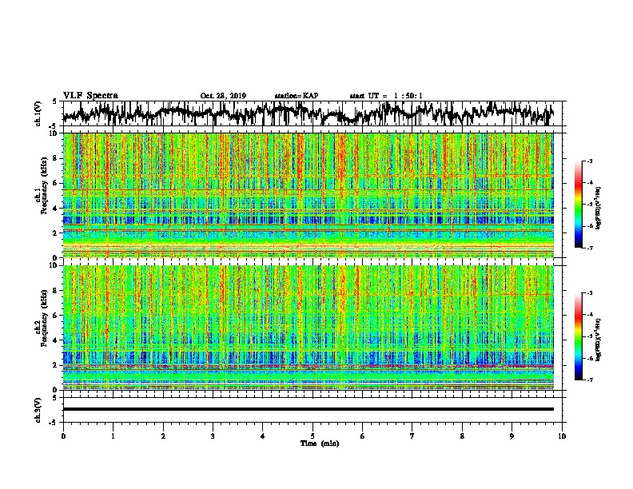Click the "station=KAP" header label
The height and width of the screenshot is (489, 633).
pos(297,96)
